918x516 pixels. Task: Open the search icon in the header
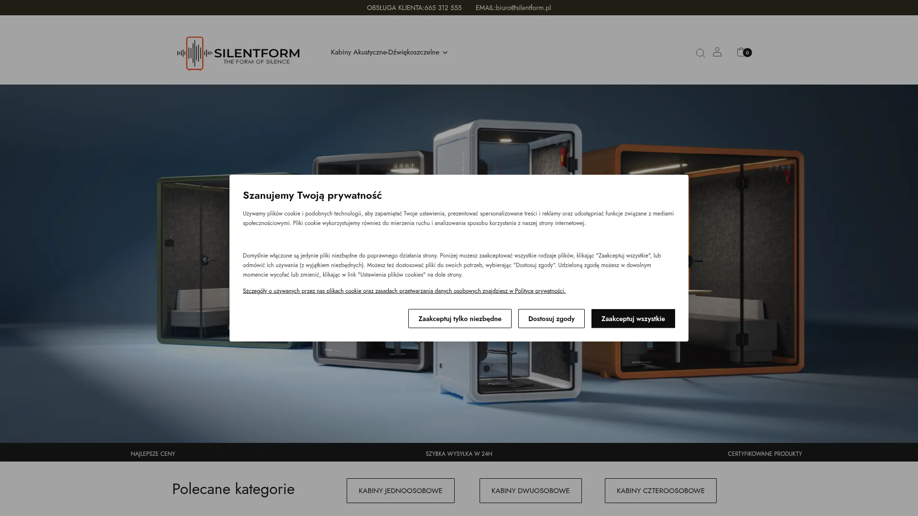(x=700, y=53)
